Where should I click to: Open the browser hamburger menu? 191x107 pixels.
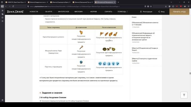coord(189,6)
